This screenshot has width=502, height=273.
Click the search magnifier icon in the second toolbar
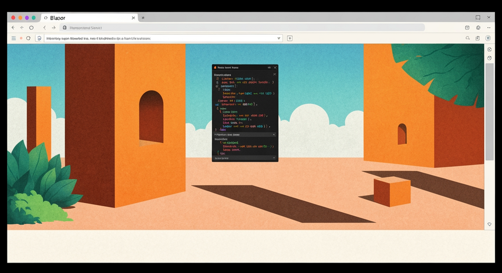click(467, 38)
